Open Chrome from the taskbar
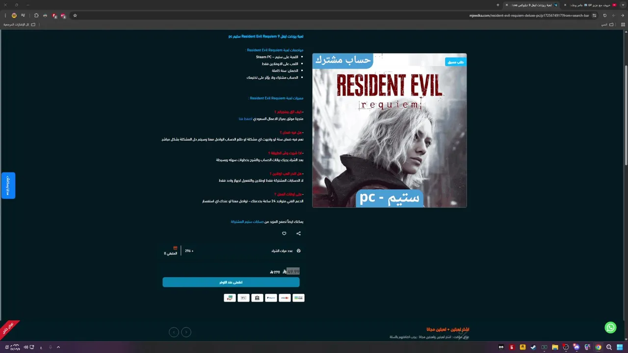This screenshot has width=628, height=353. pyautogui.click(x=598, y=347)
